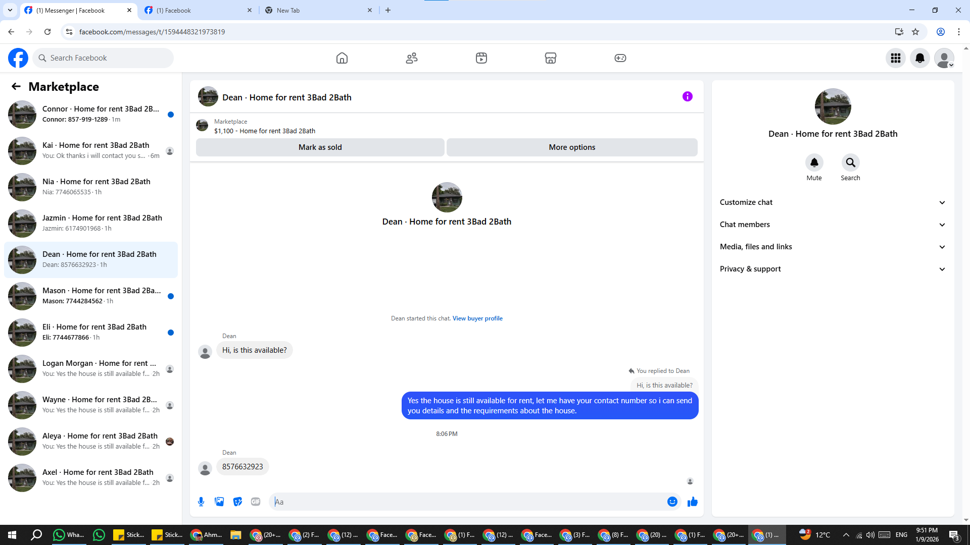Open the GIF picker icon
Viewport: 970px width, 545px height.
pyautogui.click(x=256, y=502)
